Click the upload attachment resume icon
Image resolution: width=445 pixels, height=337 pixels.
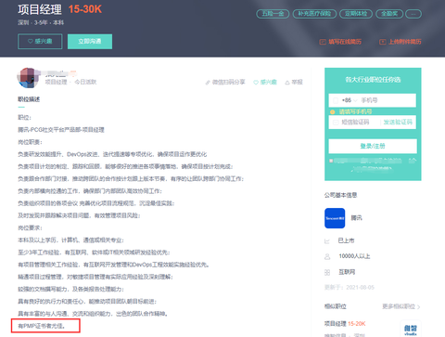point(383,42)
